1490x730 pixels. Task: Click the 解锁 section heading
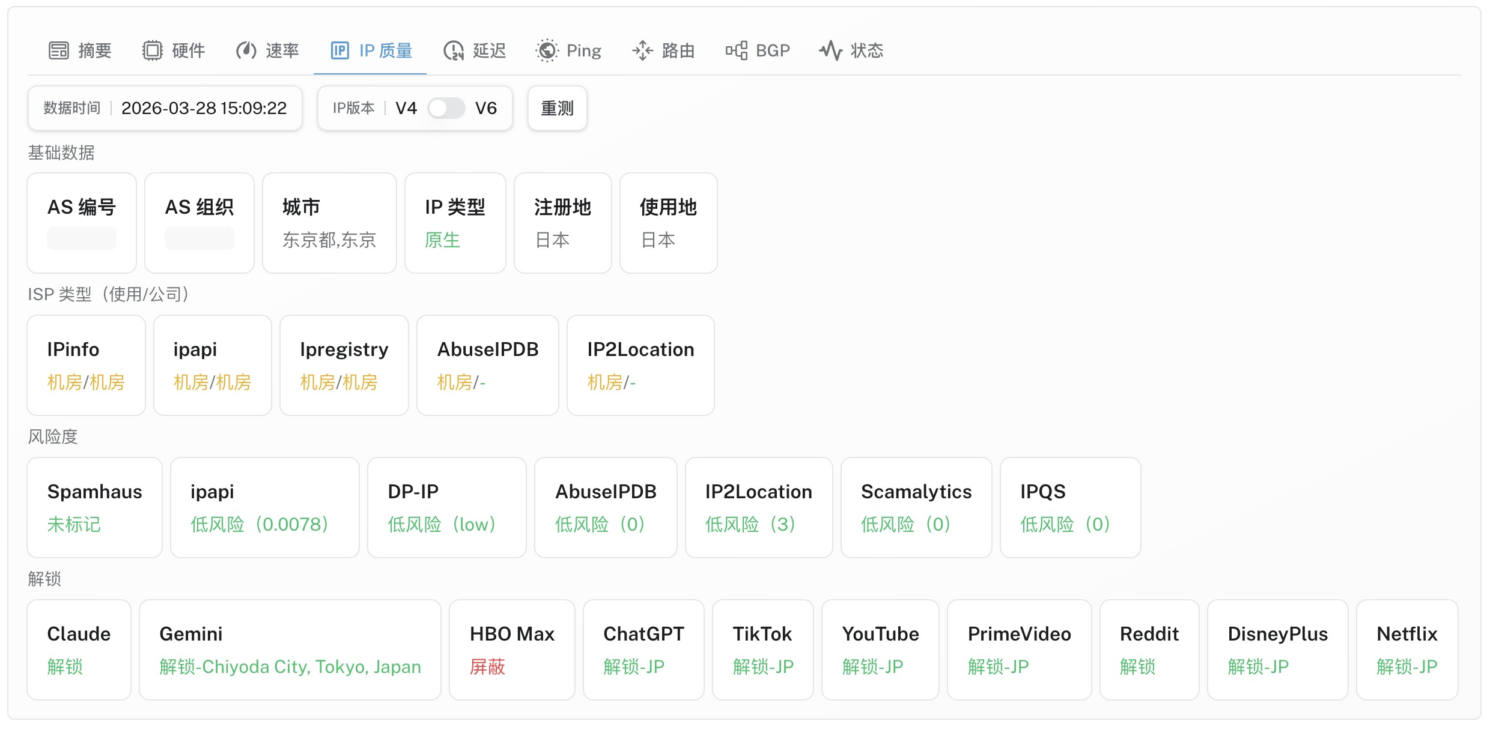pyautogui.click(x=44, y=579)
